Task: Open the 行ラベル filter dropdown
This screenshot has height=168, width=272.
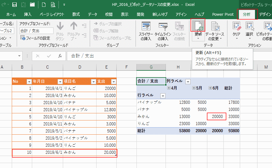Action: 163,95
